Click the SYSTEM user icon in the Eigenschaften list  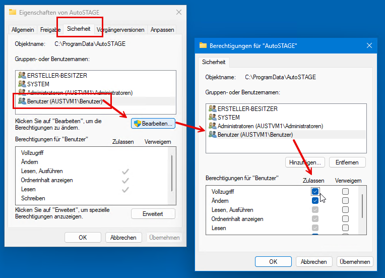click(22, 84)
